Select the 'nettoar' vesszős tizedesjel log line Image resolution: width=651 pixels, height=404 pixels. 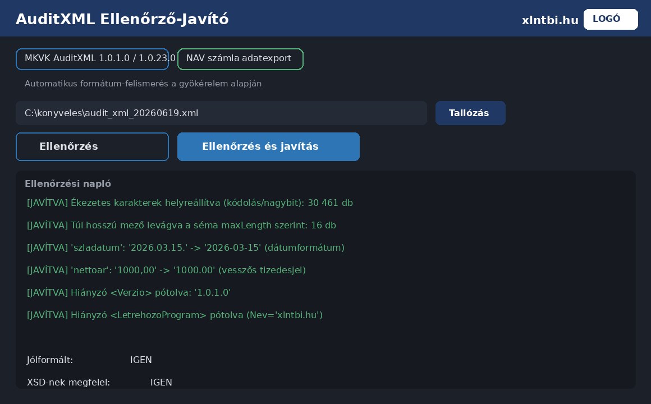166,270
